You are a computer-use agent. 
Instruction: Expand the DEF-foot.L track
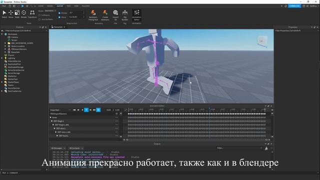57,136
